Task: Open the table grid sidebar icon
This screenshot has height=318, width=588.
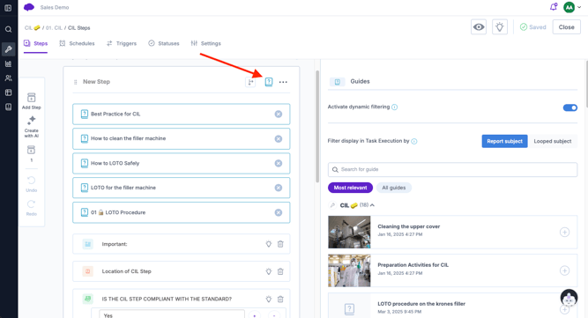Action: (8, 92)
